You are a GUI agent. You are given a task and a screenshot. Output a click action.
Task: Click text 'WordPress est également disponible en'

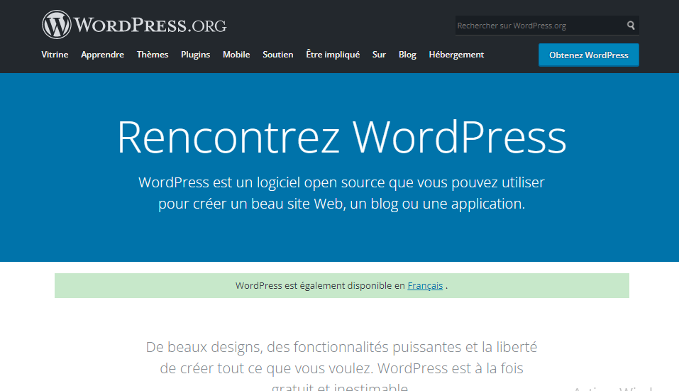click(320, 286)
